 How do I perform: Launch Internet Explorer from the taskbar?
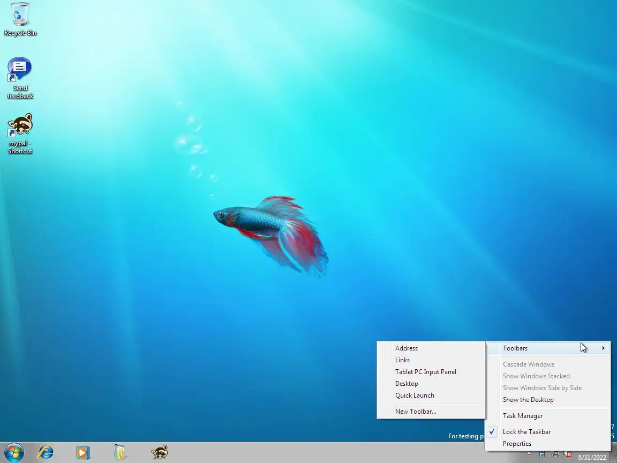46,452
